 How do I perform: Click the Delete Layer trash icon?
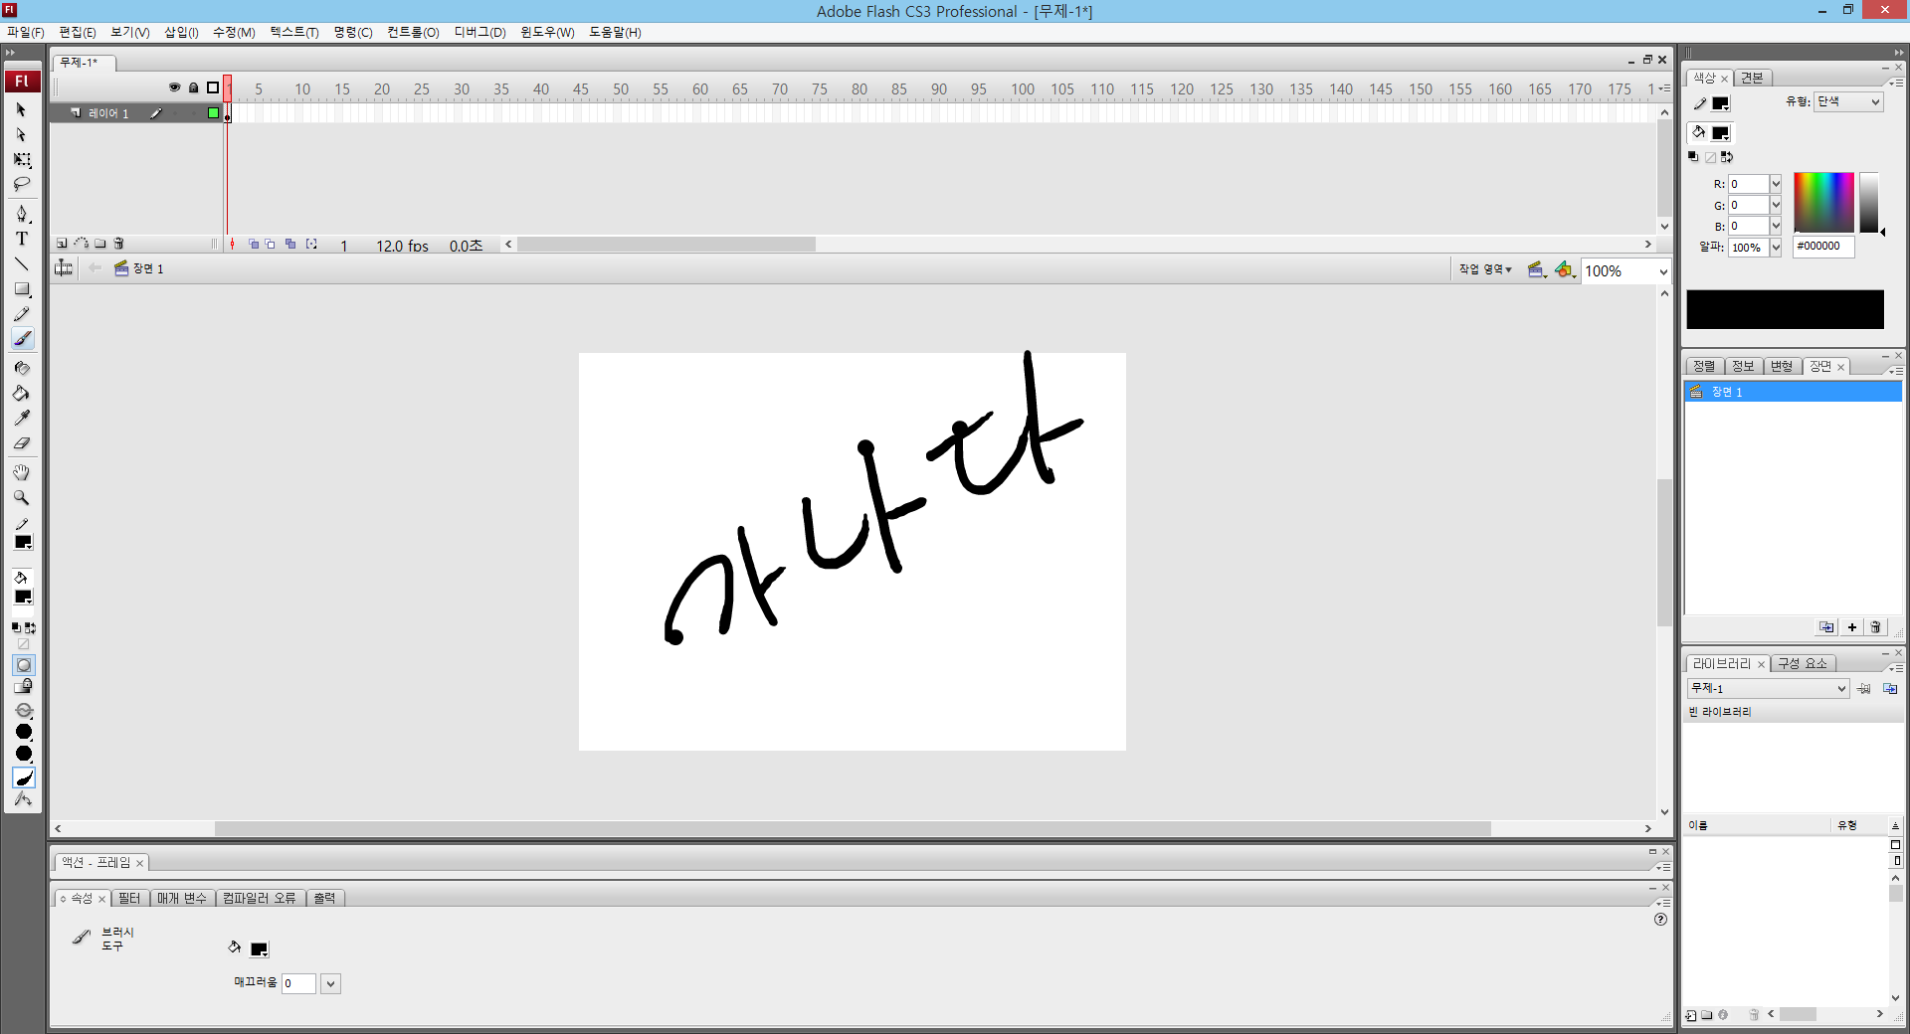coord(119,244)
